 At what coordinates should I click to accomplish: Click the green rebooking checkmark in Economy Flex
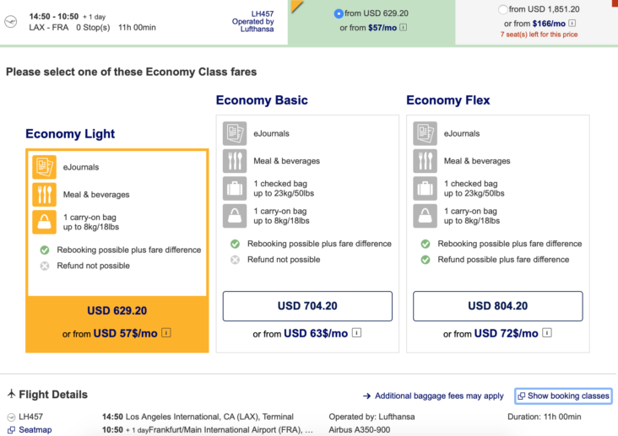[x=426, y=244]
